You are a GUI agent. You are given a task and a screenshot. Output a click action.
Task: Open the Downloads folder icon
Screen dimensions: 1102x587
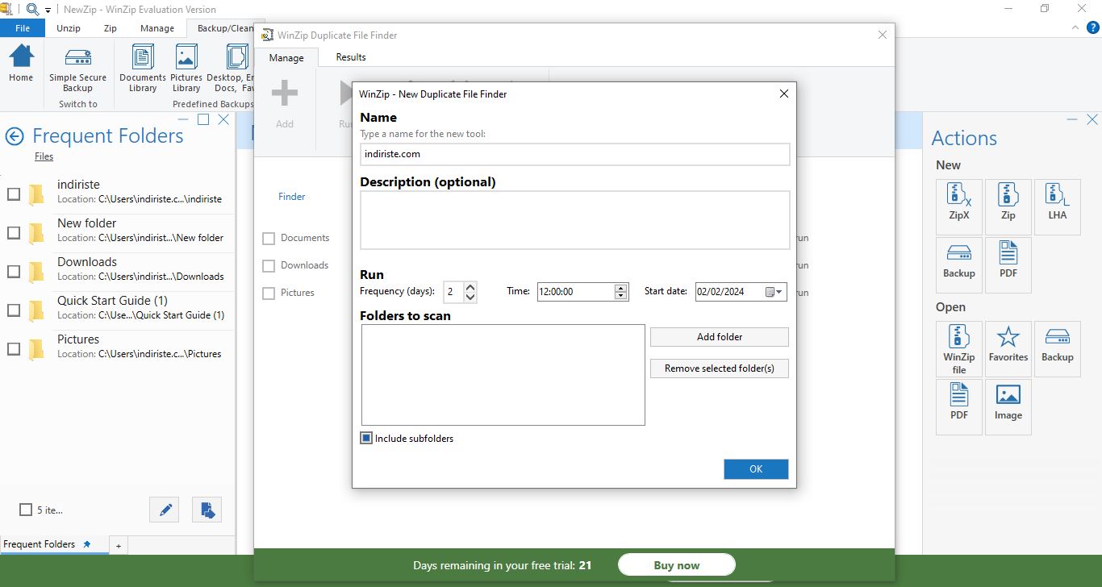pyautogui.click(x=36, y=272)
